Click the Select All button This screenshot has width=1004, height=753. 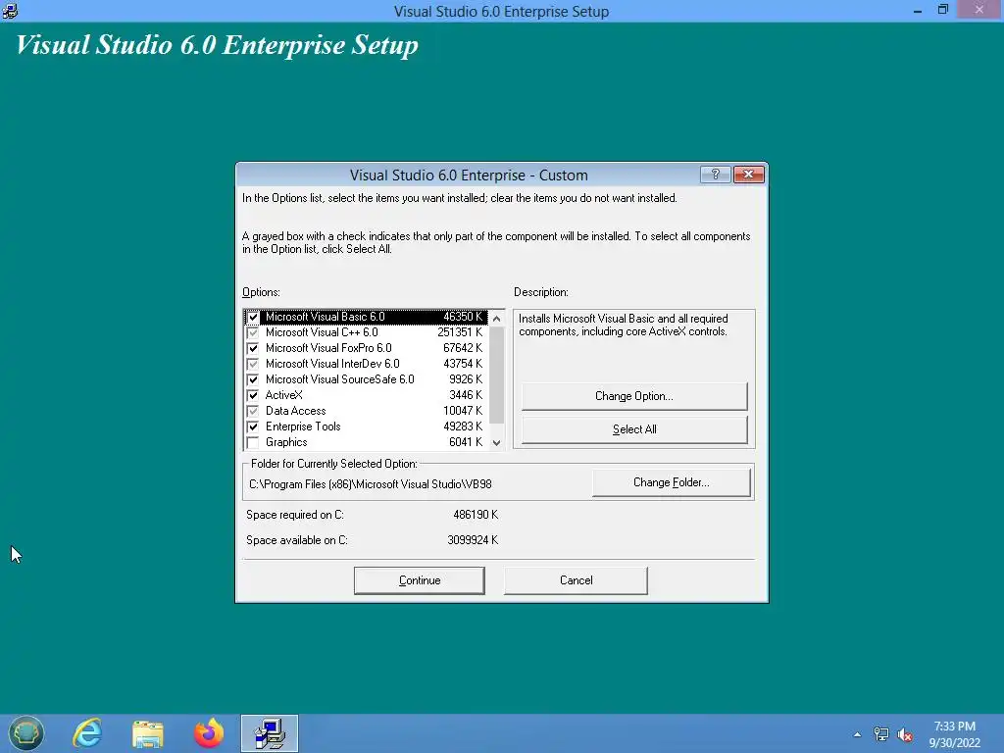(634, 429)
